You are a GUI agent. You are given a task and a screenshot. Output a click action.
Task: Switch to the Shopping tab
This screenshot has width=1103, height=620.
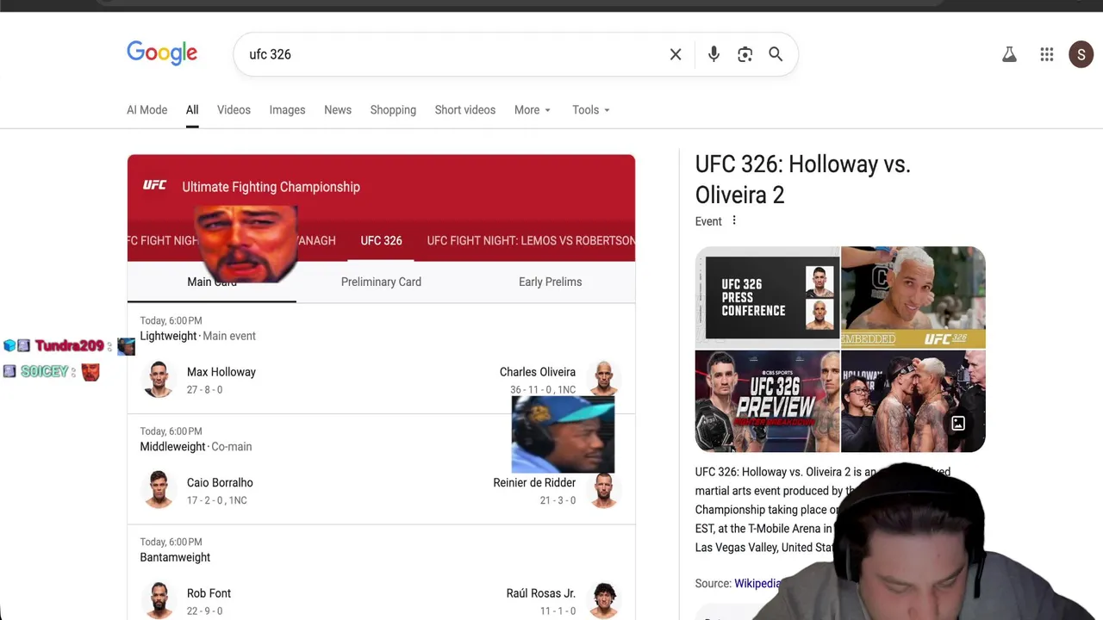click(393, 110)
